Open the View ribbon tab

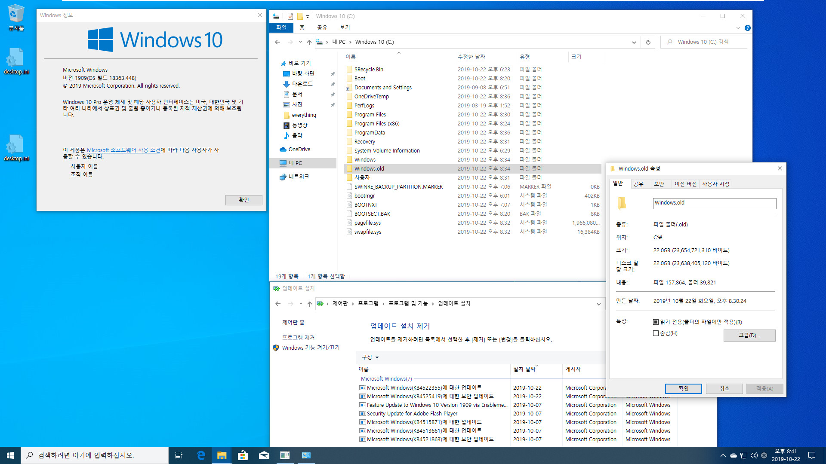[345, 27]
